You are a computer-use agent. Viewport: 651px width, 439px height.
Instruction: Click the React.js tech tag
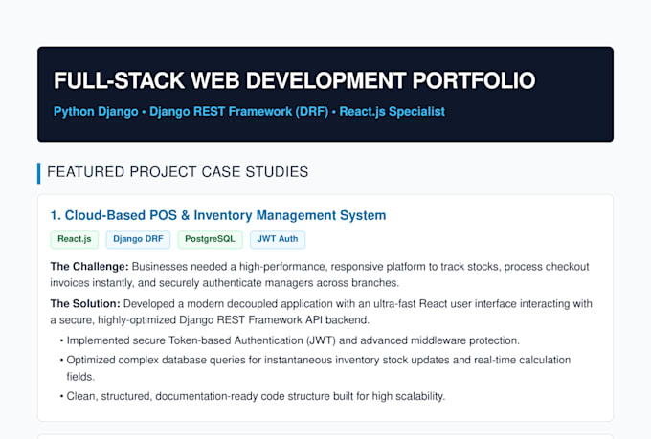click(x=75, y=239)
